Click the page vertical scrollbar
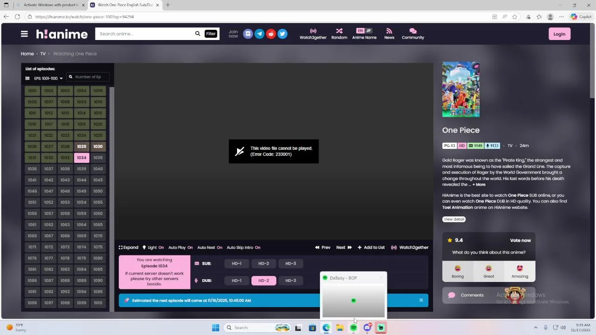Image resolution: width=596 pixels, height=335 pixels. [592, 60]
